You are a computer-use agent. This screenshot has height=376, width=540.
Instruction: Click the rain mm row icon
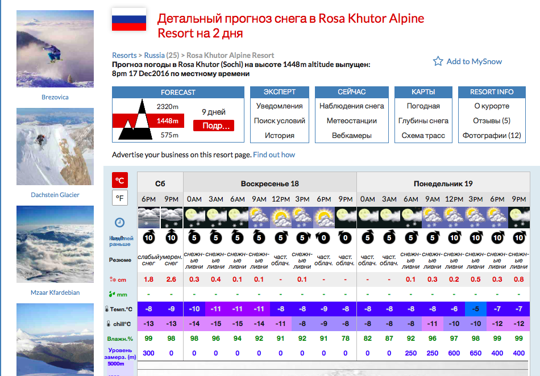coord(112,294)
